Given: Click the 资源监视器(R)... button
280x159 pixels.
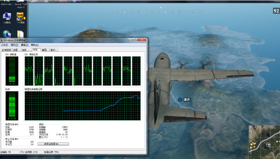Looking at the screenshot, I should click(53, 144).
